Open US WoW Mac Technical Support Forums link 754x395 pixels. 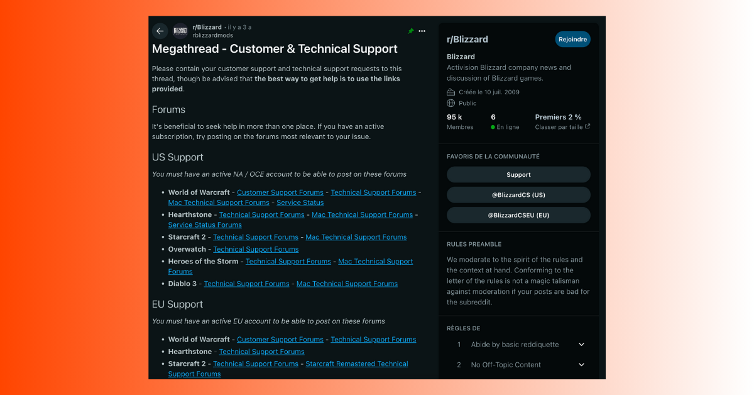(219, 203)
